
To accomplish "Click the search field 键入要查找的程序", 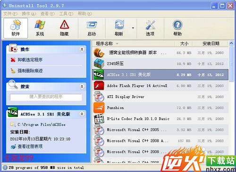I will (x=46, y=97).
